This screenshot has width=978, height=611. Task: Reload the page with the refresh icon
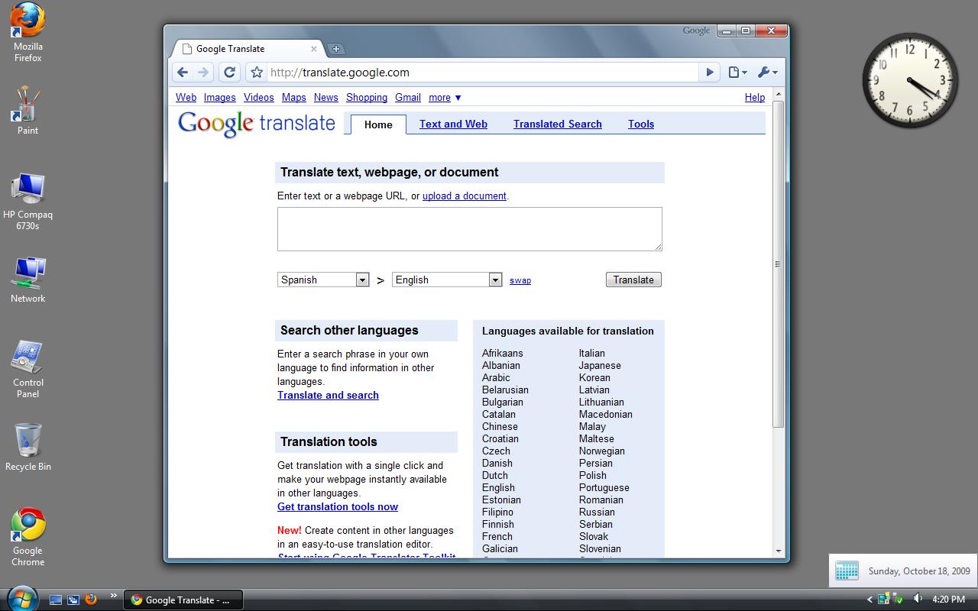tap(229, 73)
